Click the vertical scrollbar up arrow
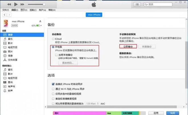Viewport: 188px width, 115px height. (187, 19)
